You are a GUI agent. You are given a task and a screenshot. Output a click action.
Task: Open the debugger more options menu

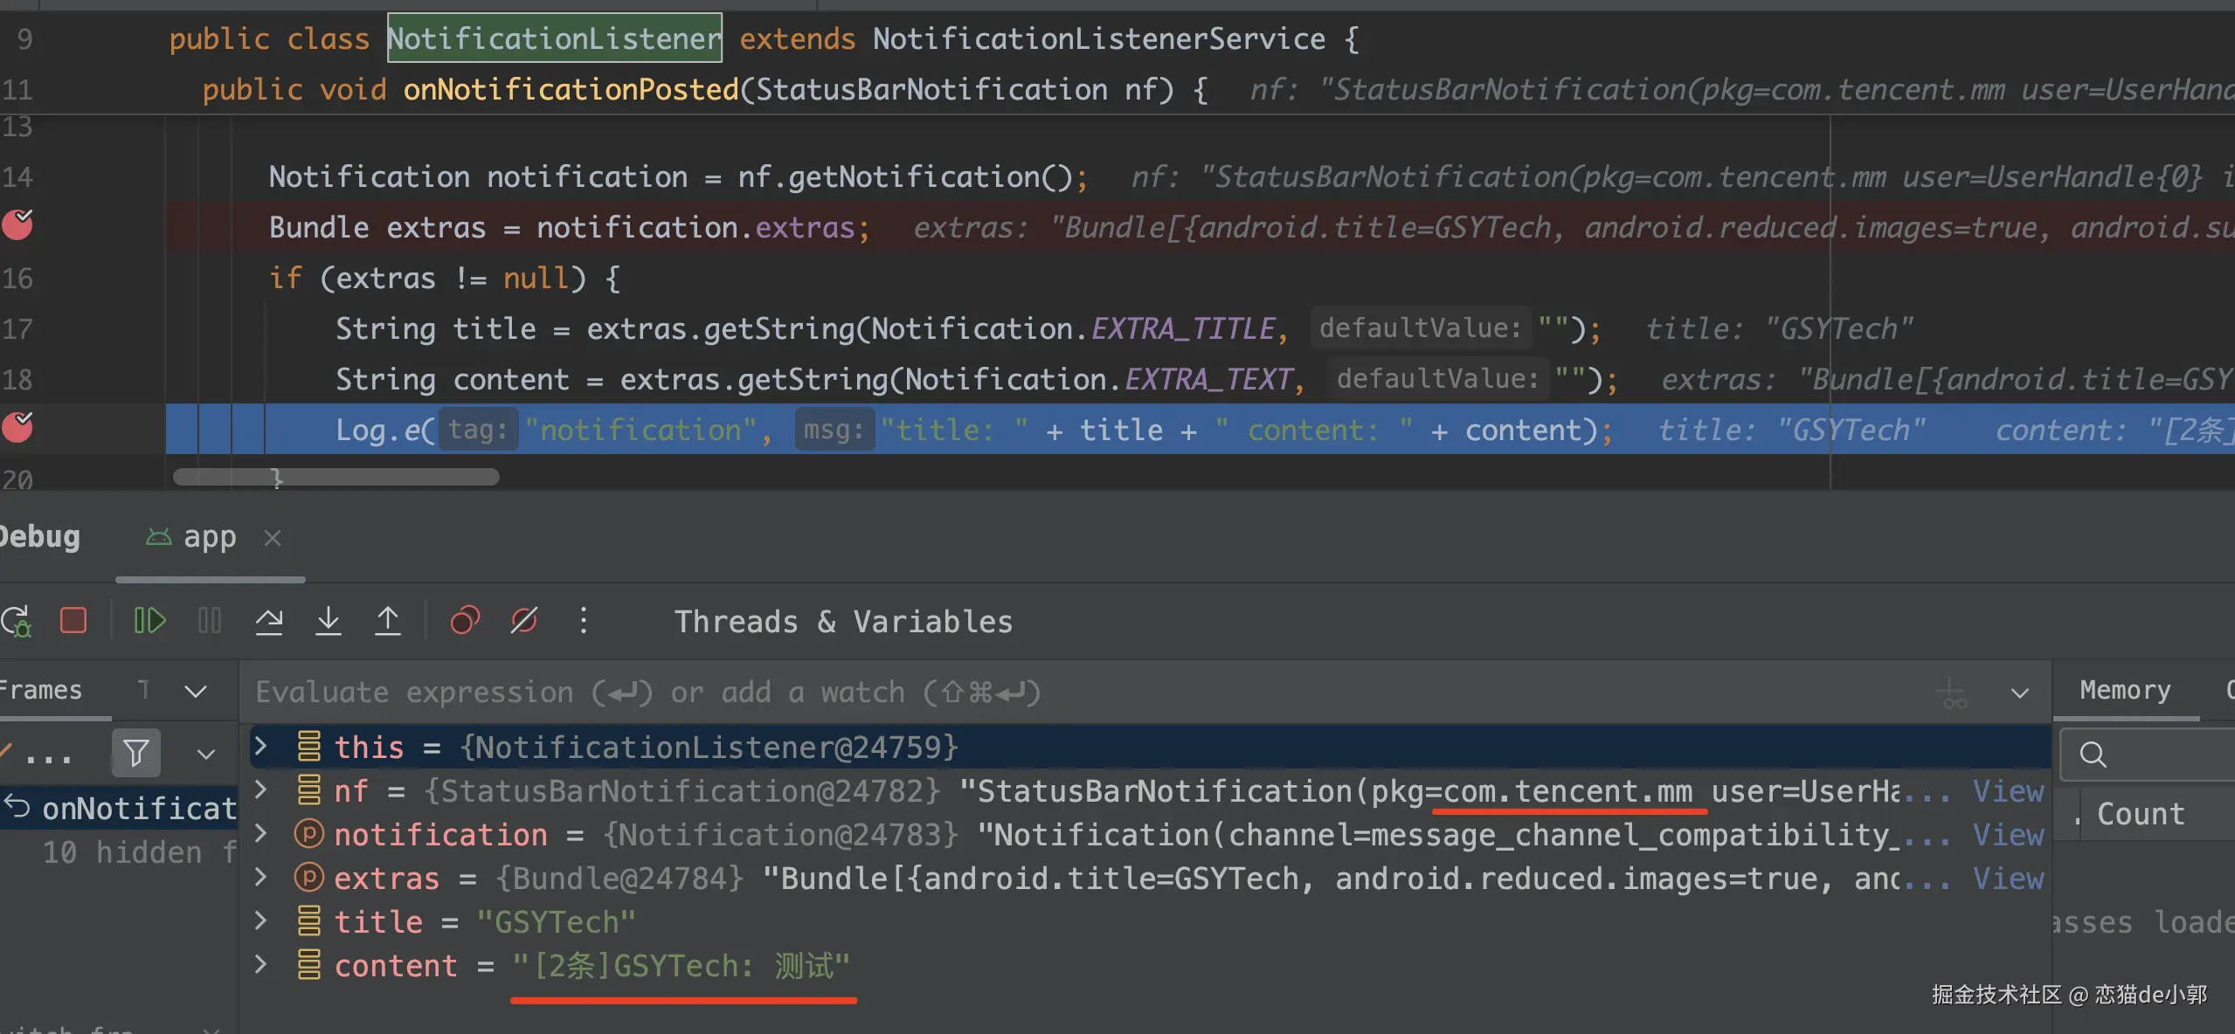click(x=584, y=621)
